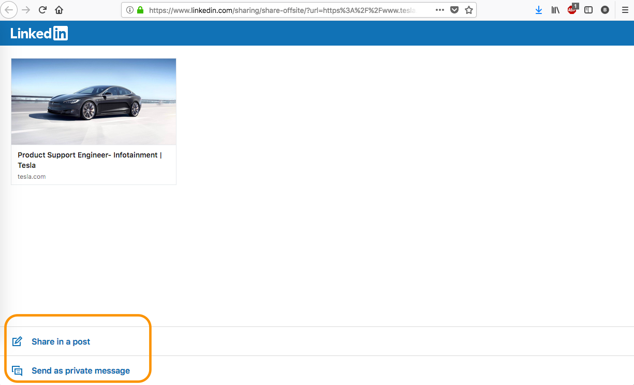Click the LinkedIn logo
Image resolution: width=634 pixels, height=385 pixels.
point(39,33)
